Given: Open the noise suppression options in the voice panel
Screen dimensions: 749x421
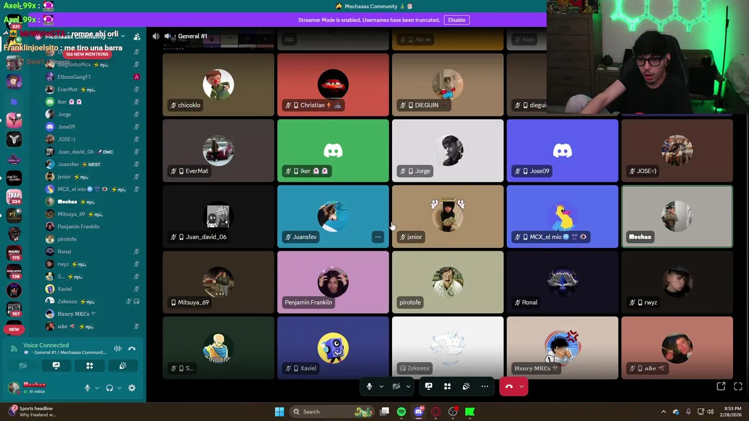Looking at the screenshot, I should [x=118, y=348].
